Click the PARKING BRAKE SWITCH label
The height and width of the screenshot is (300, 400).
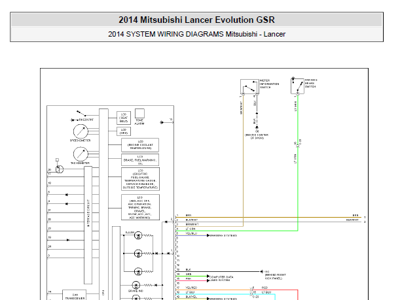tap(311, 83)
